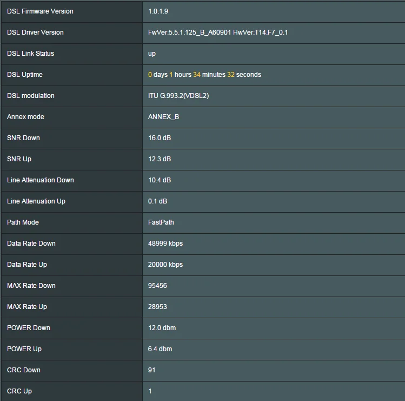Screen dimensions: 405x401
Task: Select the 12.0 dbm value
Action: 162,328
